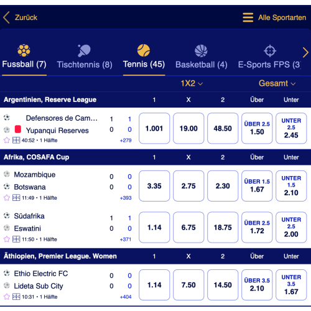Expand +393 more markets for Mozambique match

pyautogui.click(x=126, y=198)
